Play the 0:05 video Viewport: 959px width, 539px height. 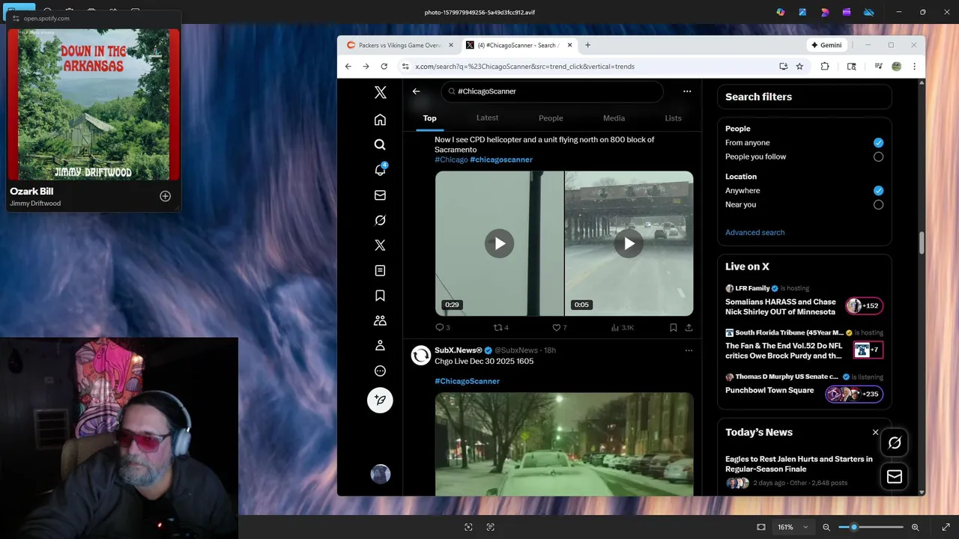pos(629,243)
